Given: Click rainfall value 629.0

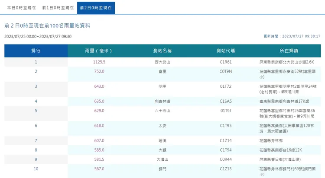Looking at the screenshot, I should tap(99, 111).
